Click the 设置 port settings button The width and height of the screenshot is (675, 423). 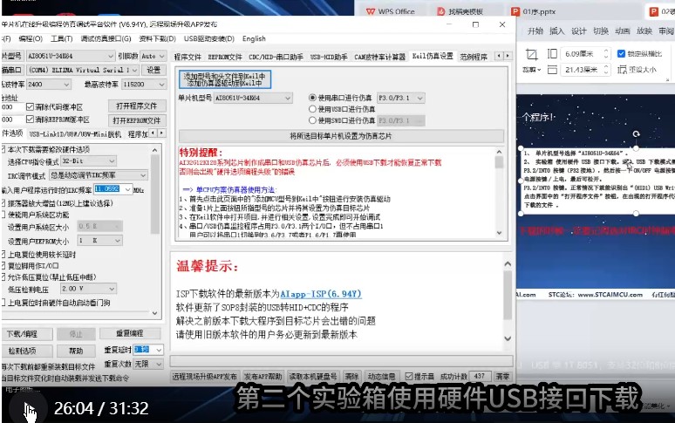pos(153,70)
